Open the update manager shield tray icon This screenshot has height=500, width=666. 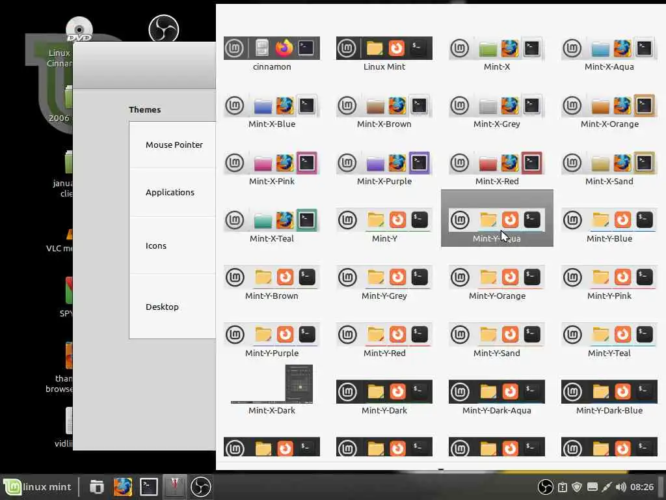(577, 487)
